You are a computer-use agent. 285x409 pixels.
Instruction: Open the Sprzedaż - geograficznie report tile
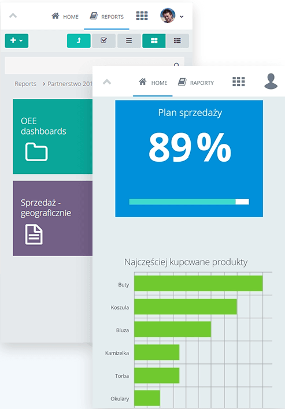click(x=53, y=218)
